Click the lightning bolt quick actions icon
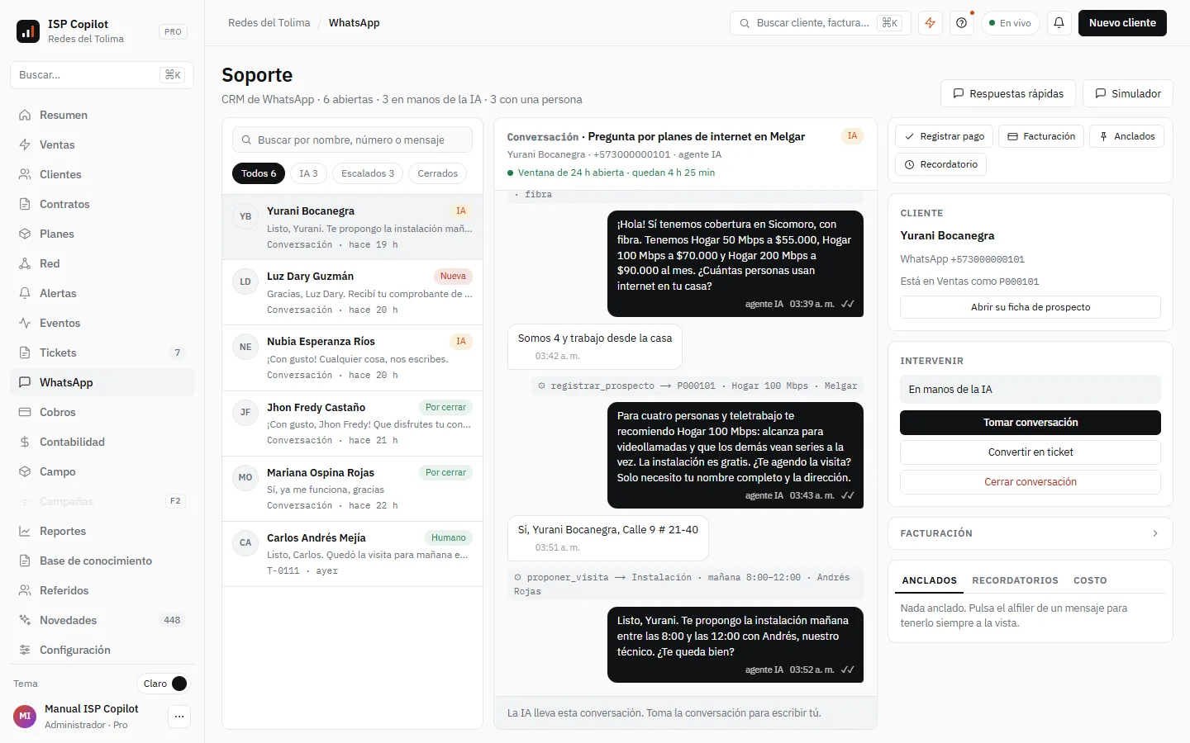Viewport: 1190px width, 743px height. click(931, 23)
